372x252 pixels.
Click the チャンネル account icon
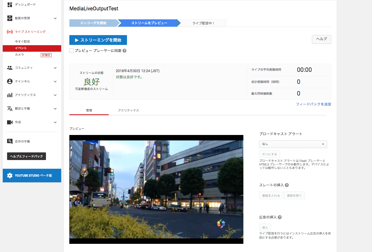pyautogui.click(x=10, y=81)
